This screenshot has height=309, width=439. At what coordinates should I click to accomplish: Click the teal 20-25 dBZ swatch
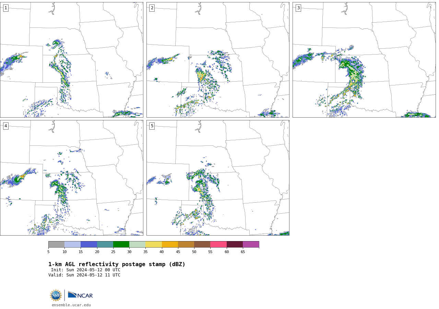coord(105,244)
